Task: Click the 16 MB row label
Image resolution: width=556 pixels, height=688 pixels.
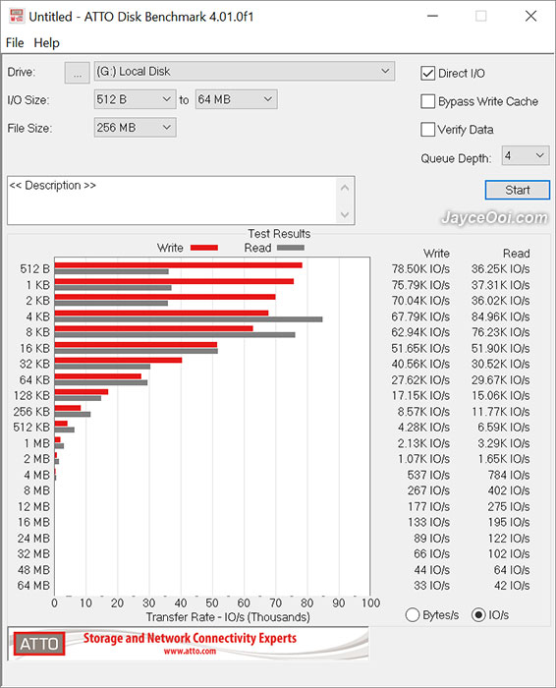Action: 33,523
